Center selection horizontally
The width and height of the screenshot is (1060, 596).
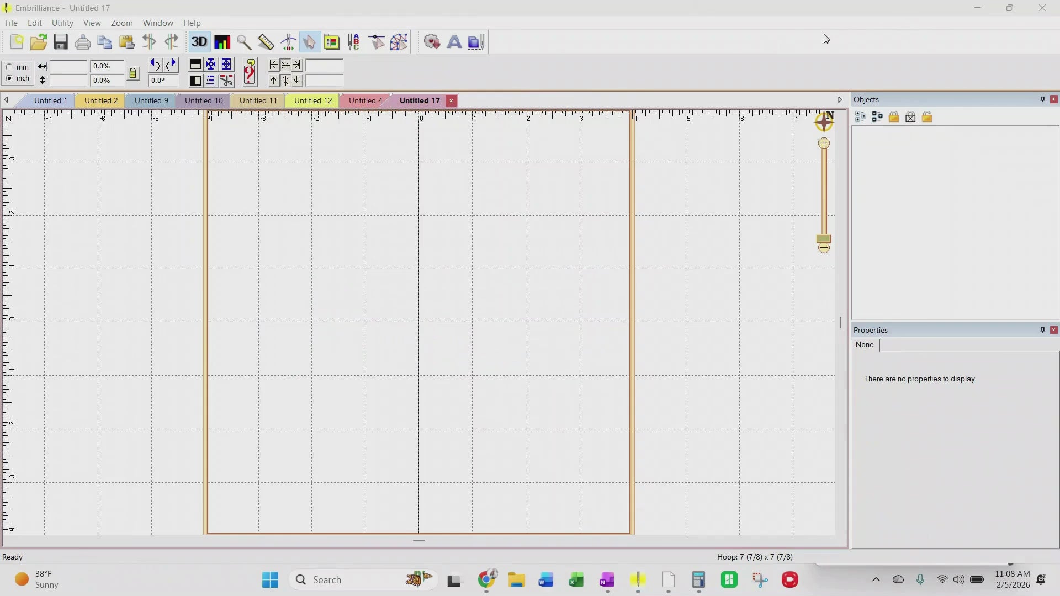285,65
